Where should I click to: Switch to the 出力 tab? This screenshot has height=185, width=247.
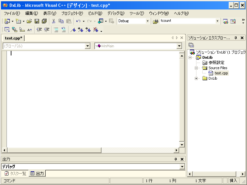point(37,174)
